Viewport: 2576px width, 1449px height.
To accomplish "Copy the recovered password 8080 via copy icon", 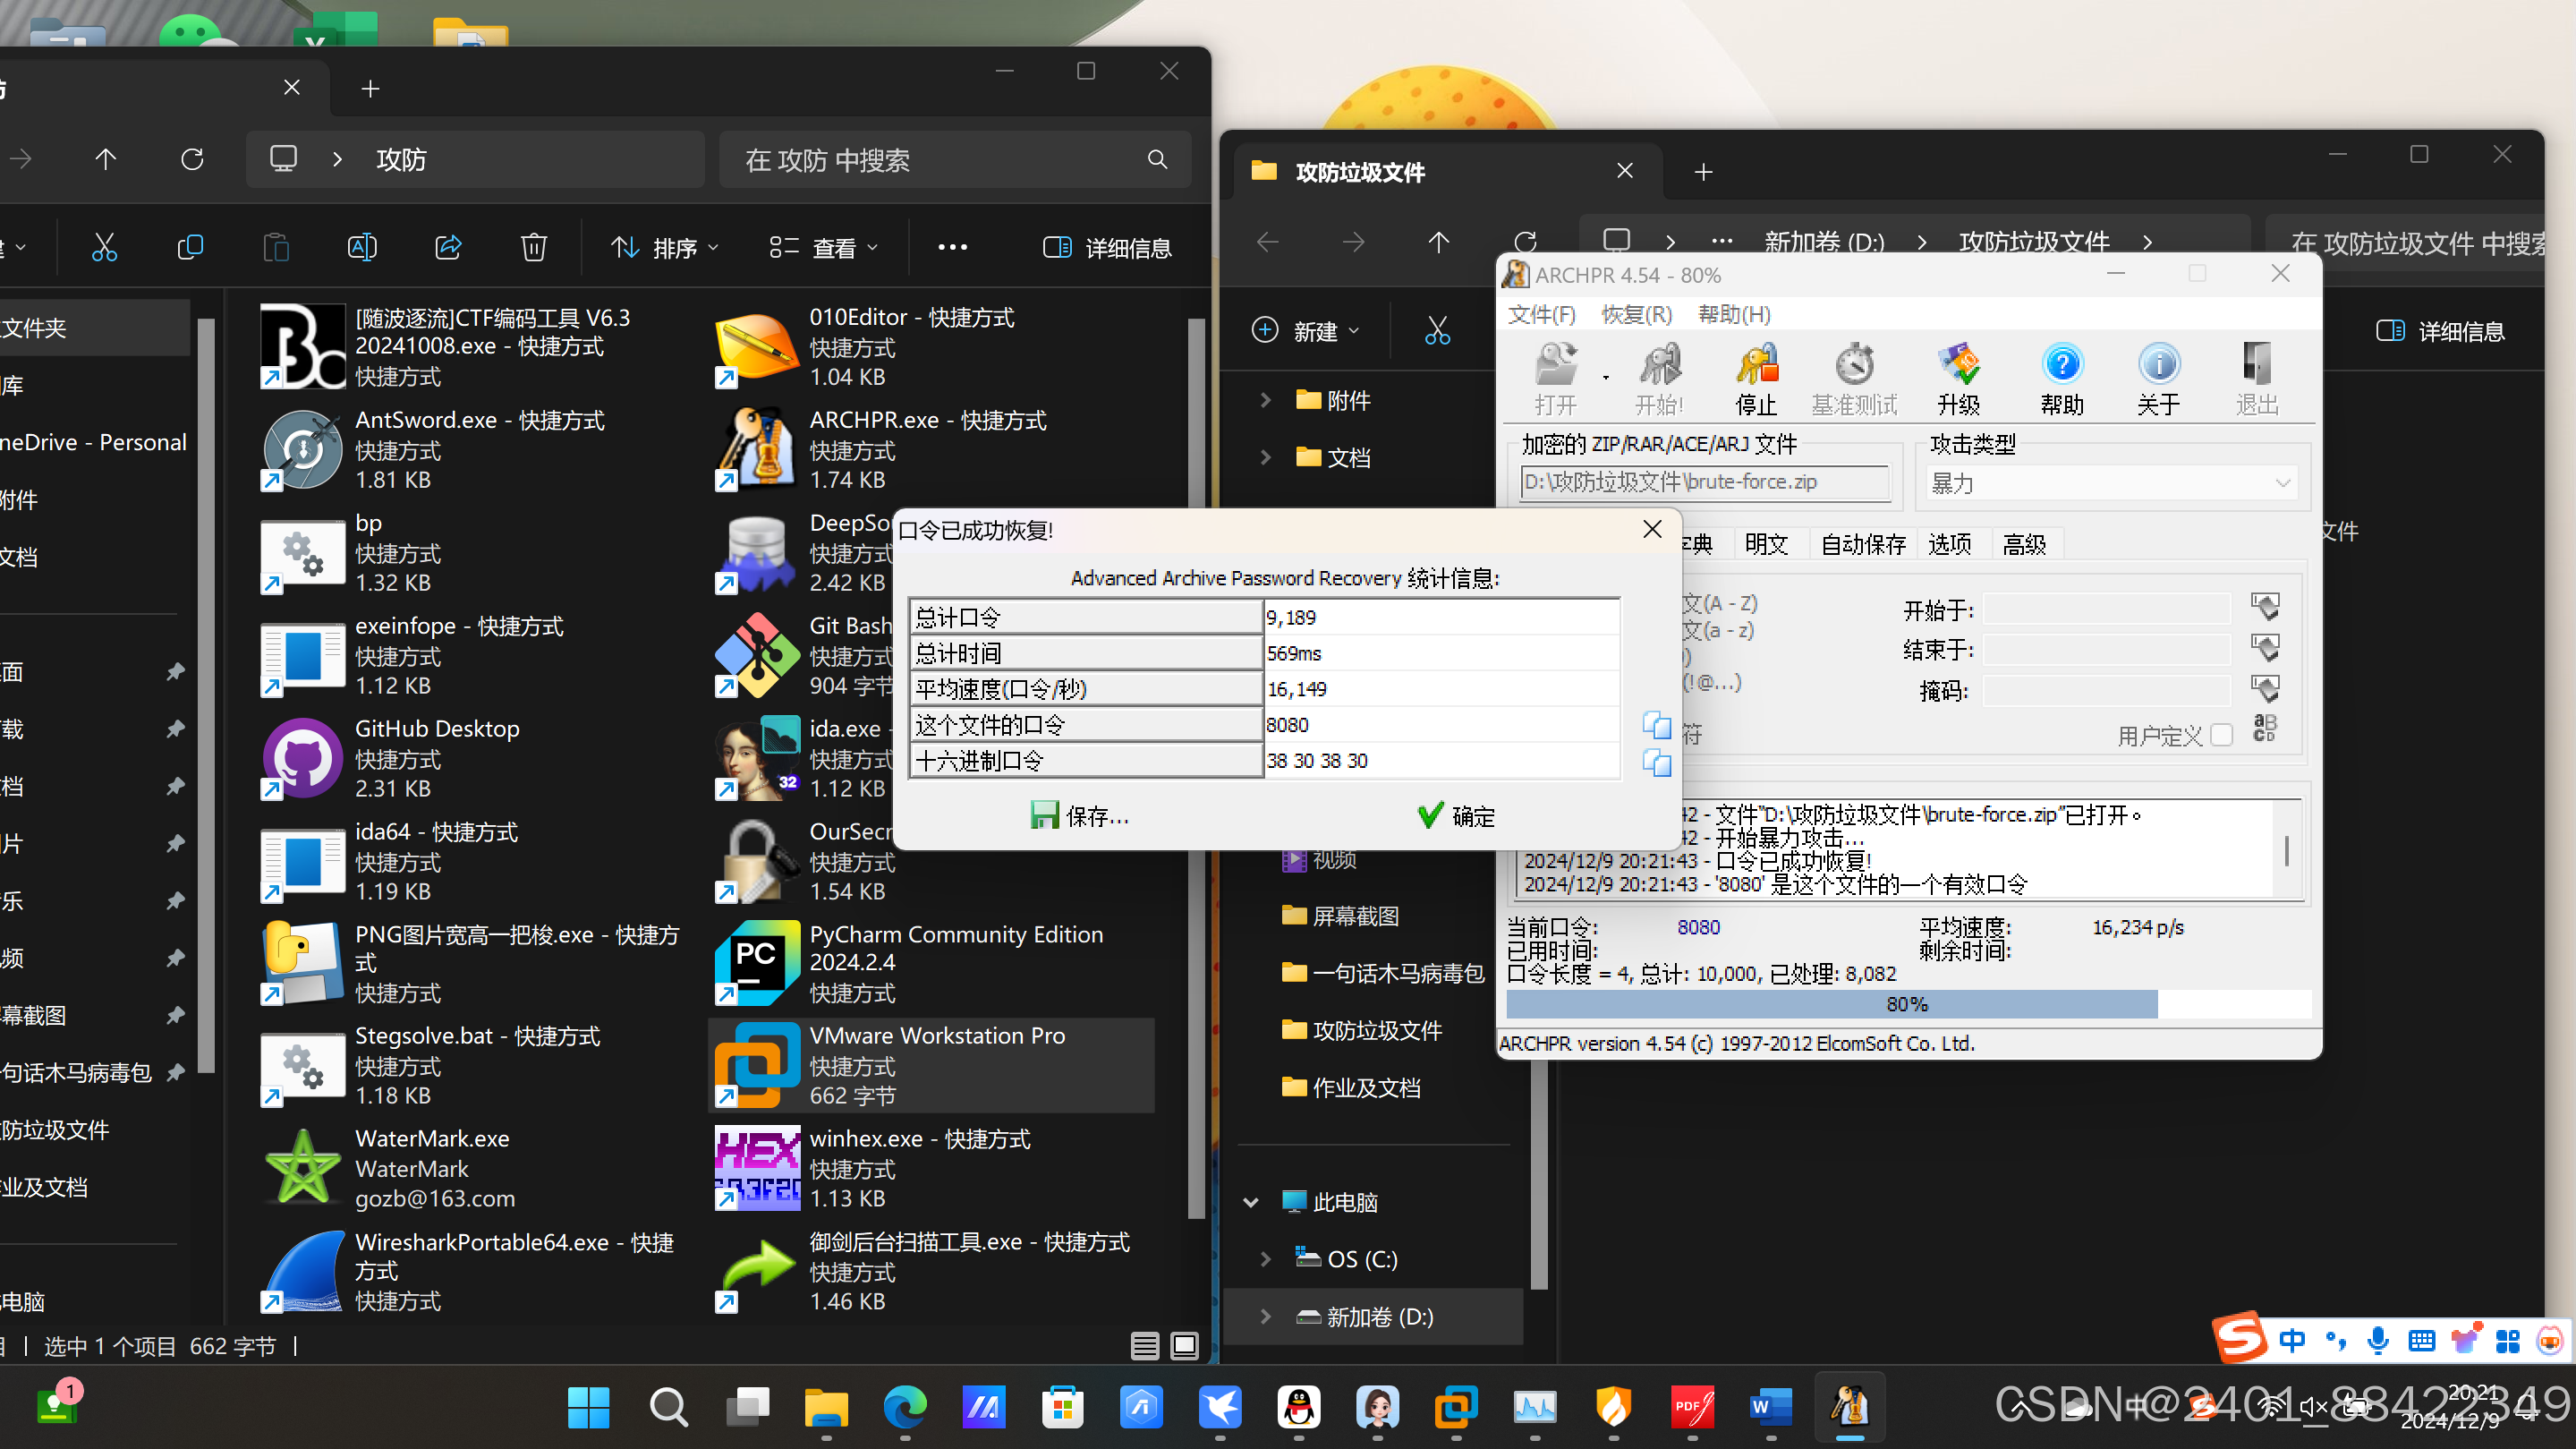I will point(1656,725).
